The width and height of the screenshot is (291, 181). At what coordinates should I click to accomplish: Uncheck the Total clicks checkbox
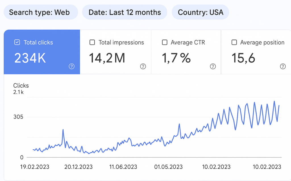click(x=17, y=42)
